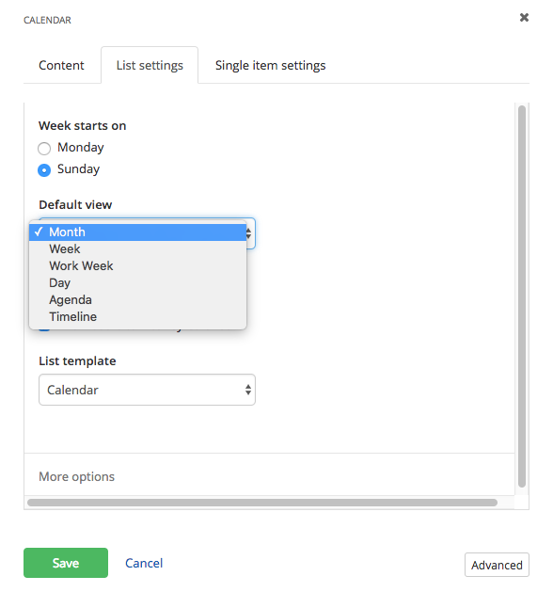Select Sunday as week start
Image resolution: width=553 pixels, height=592 pixels.
tap(44, 170)
